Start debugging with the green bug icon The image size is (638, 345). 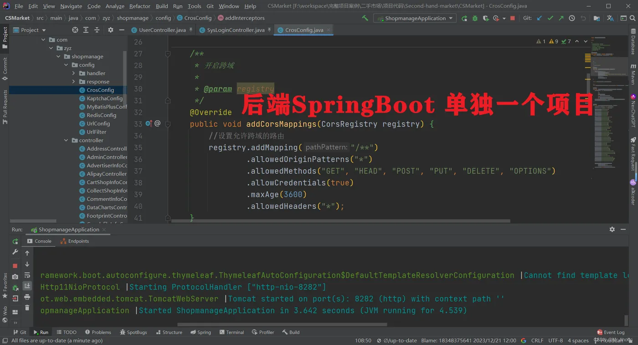pyautogui.click(x=475, y=18)
